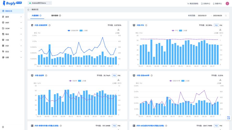Select P50 in 卡顿-FPS chart
The width and height of the screenshot is (232, 130).
pos(216,25)
